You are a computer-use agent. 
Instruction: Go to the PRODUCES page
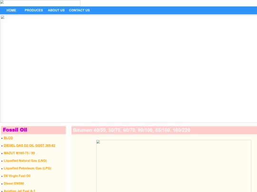coord(34,10)
